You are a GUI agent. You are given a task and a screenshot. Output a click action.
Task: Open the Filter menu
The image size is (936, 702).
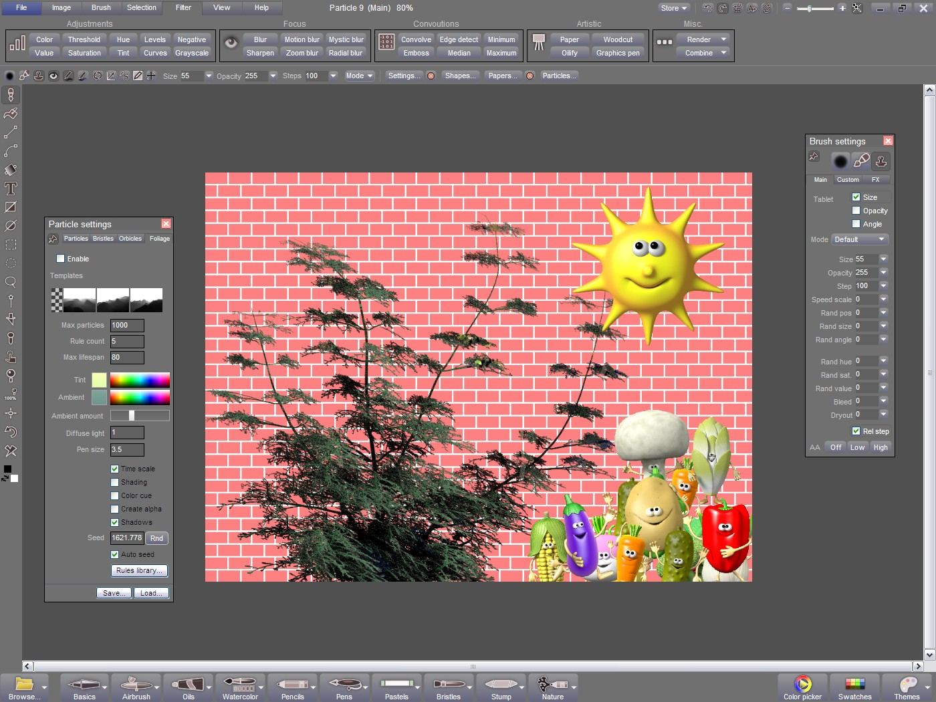(x=183, y=8)
